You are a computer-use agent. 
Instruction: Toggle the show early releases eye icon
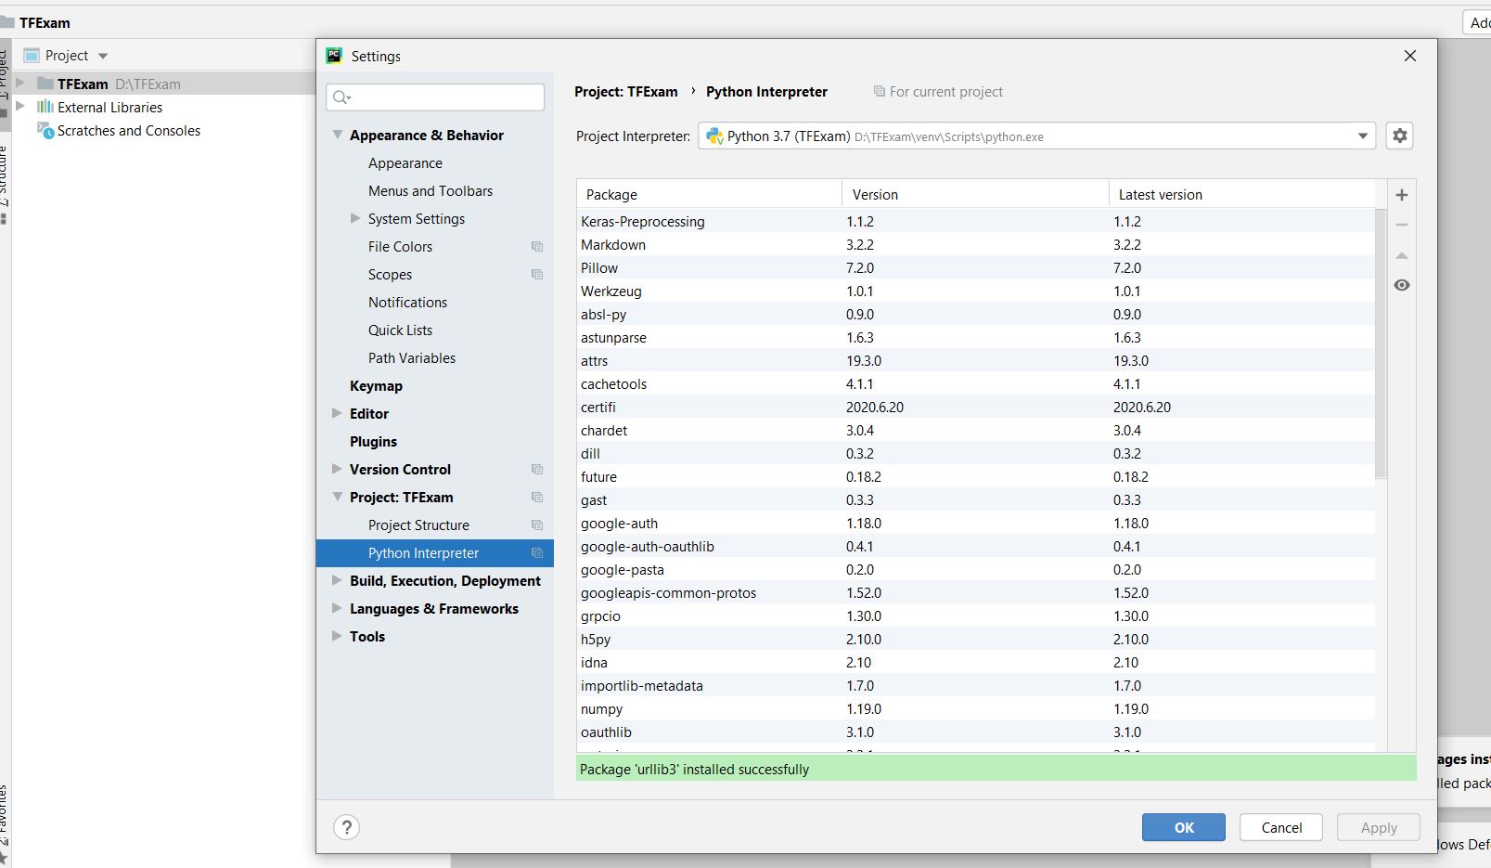coord(1402,285)
